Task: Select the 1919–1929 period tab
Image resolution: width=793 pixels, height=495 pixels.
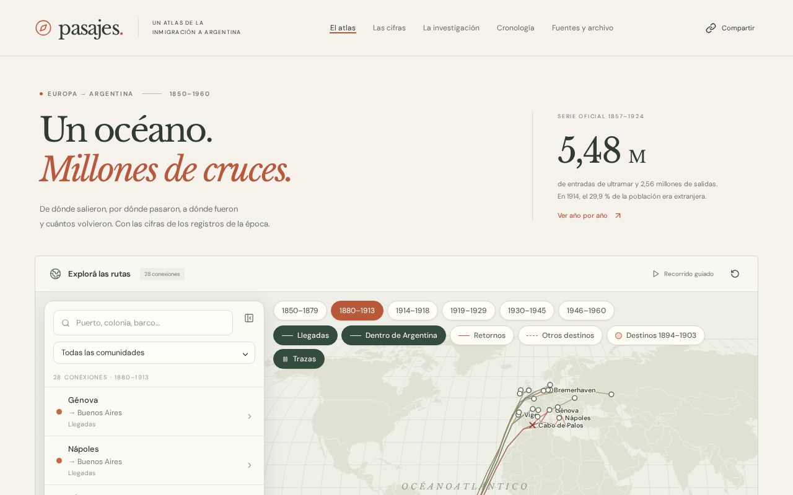Action: point(468,311)
